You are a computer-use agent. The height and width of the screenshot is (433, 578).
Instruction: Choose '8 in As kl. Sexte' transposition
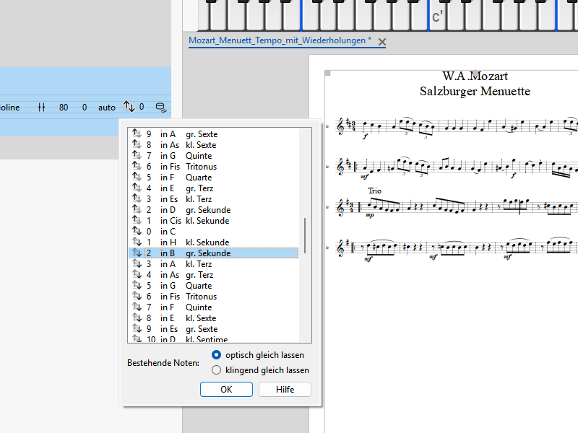pyautogui.click(x=214, y=145)
